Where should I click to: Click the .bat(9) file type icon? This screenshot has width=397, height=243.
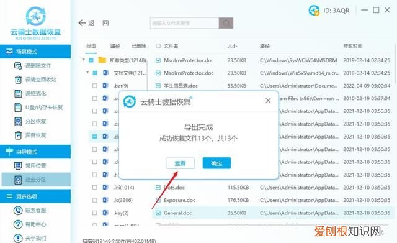click(x=105, y=86)
